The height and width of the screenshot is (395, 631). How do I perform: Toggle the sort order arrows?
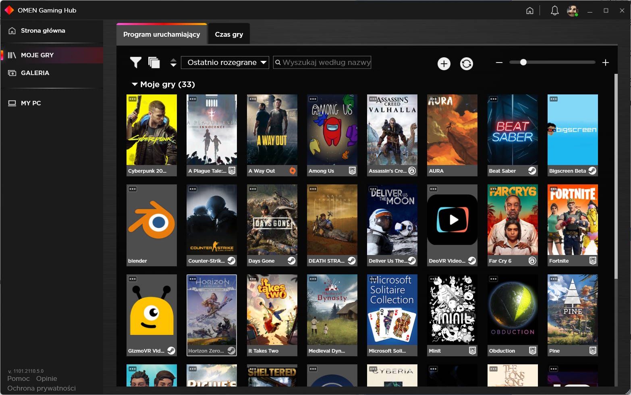click(173, 63)
